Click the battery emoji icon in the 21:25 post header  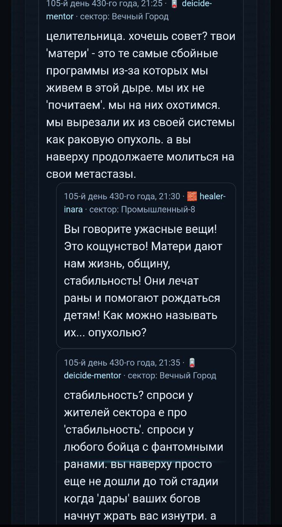pos(175,5)
